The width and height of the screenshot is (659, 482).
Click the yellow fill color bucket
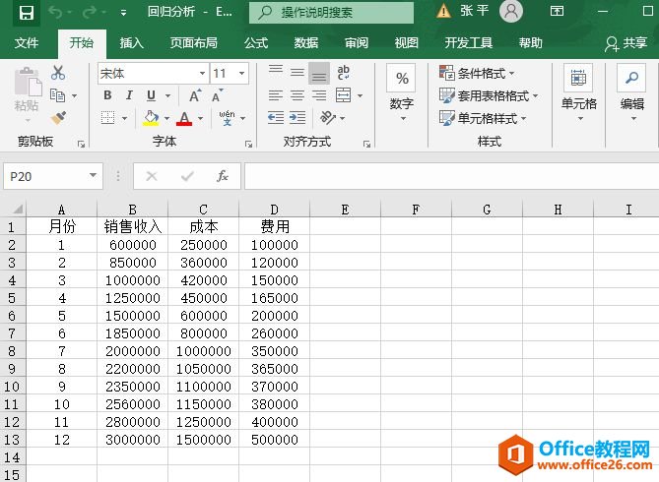(151, 118)
